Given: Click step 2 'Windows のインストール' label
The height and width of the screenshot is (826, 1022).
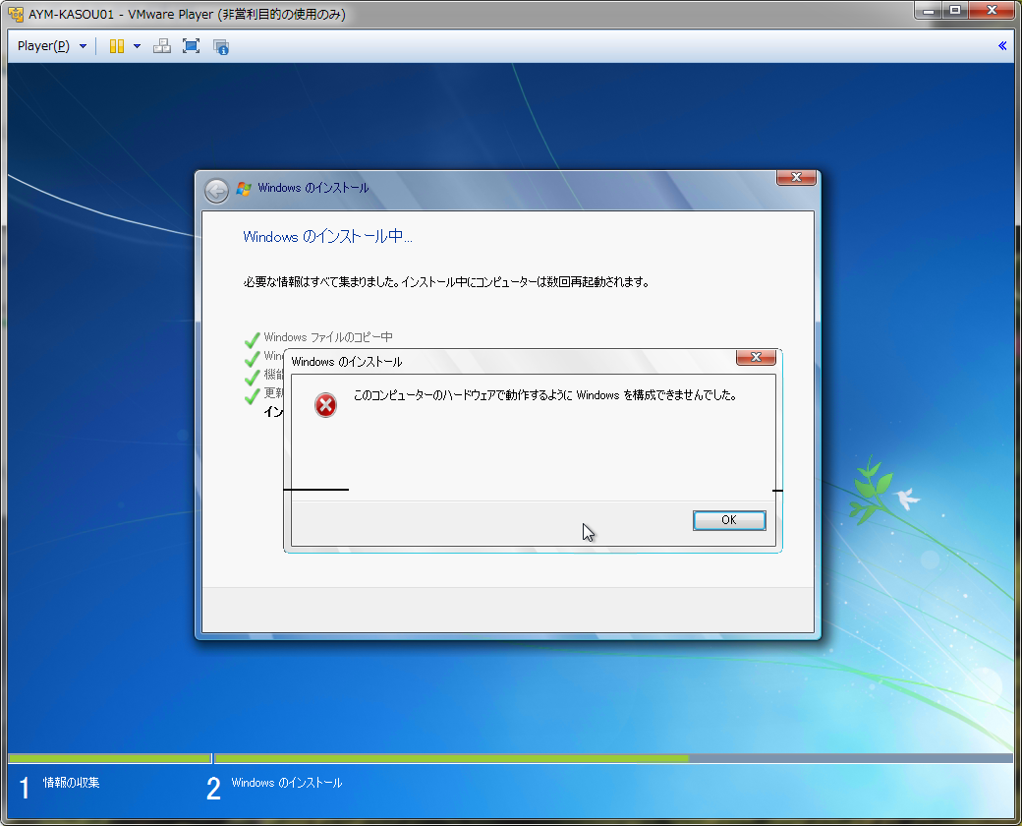Looking at the screenshot, I should click(287, 783).
